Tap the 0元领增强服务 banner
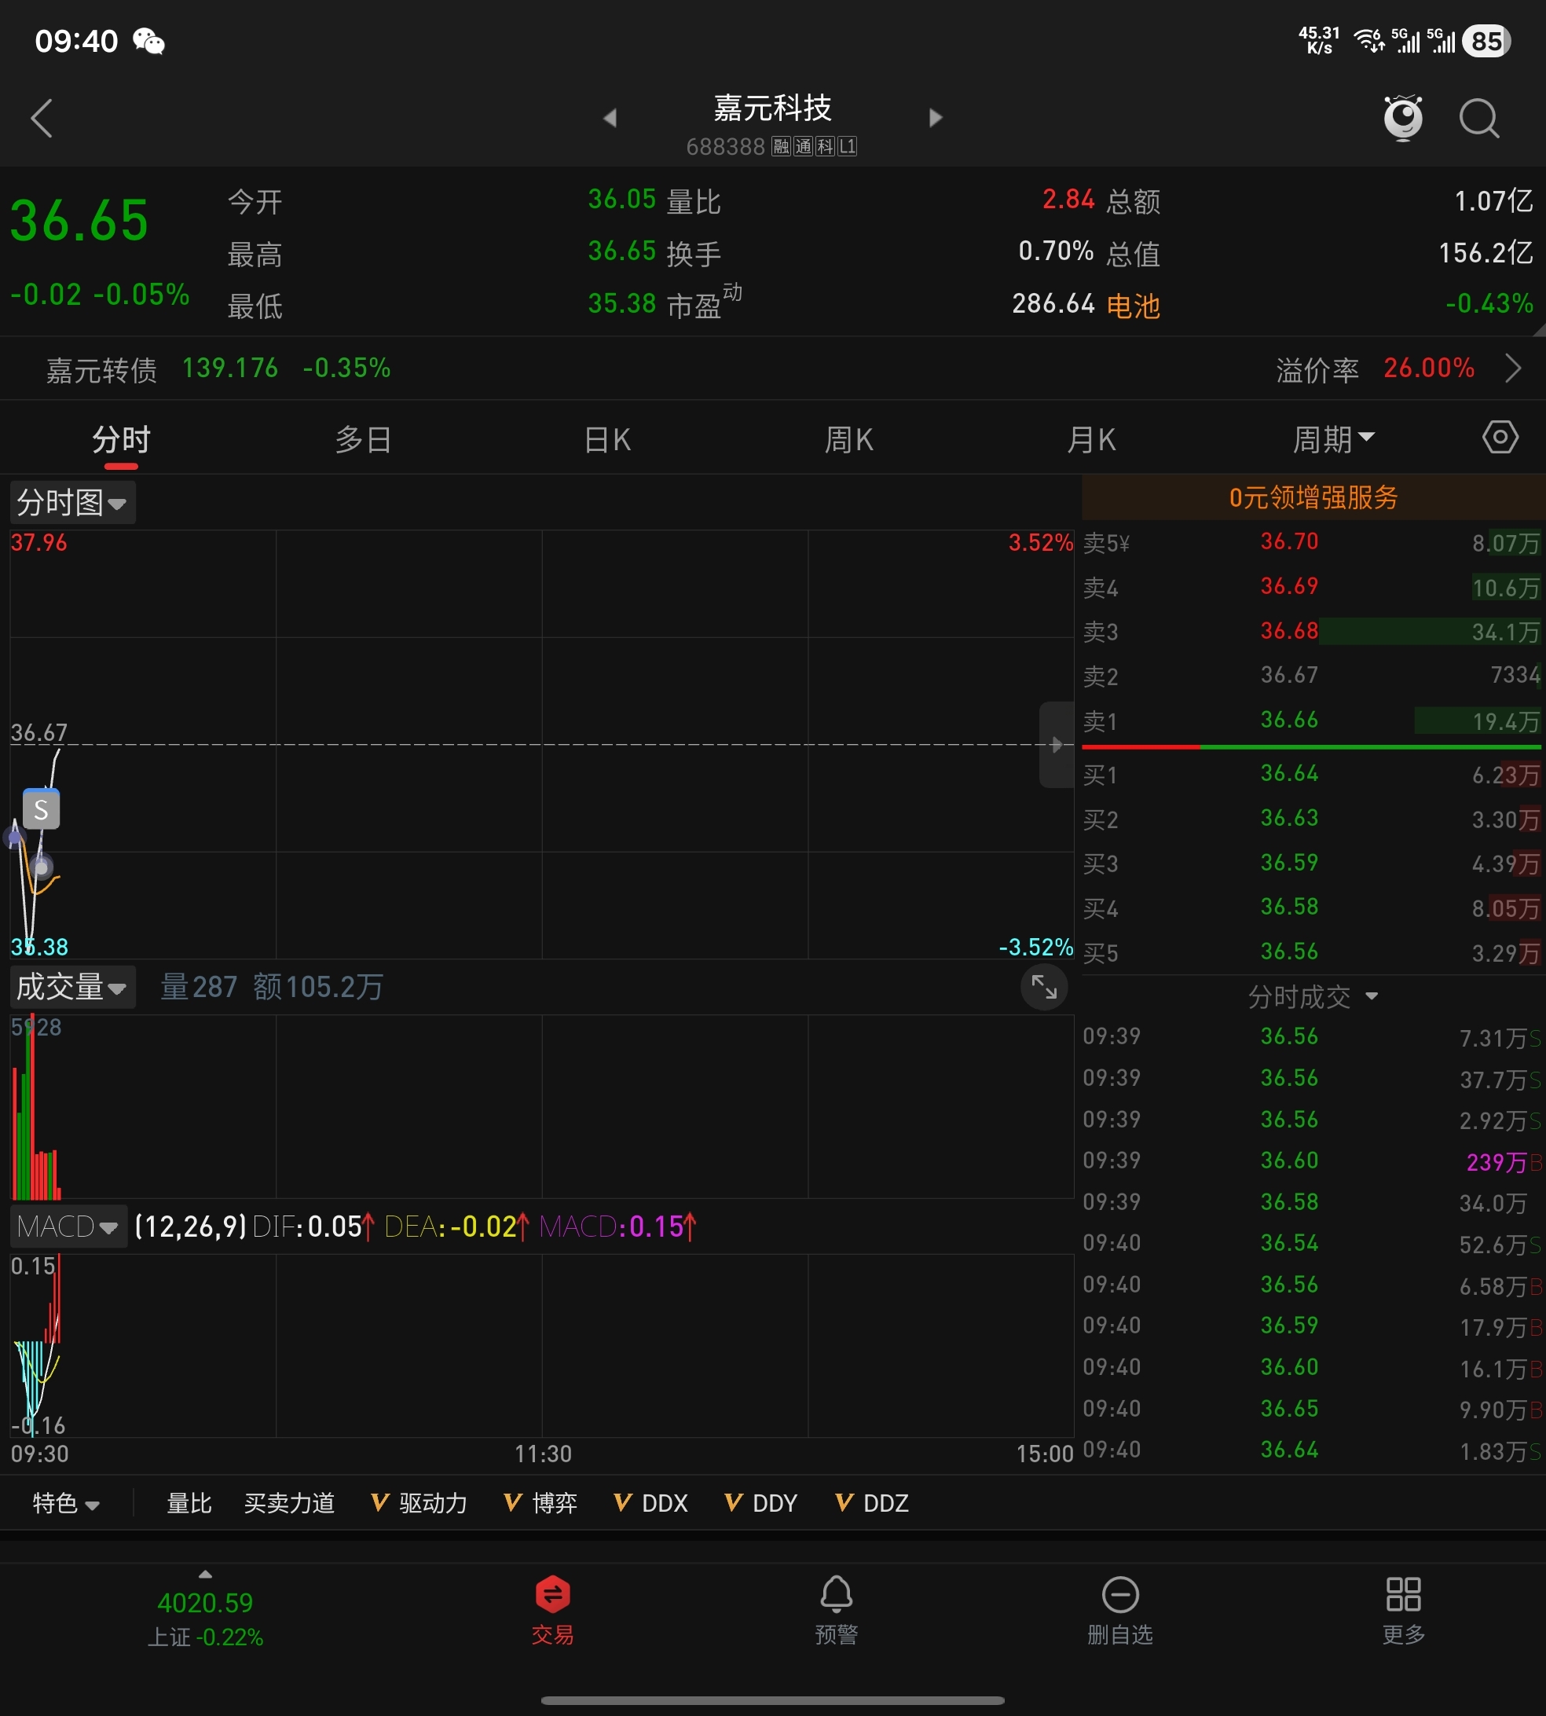The width and height of the screenshot is (1546, 1716). click(1313, 497)
